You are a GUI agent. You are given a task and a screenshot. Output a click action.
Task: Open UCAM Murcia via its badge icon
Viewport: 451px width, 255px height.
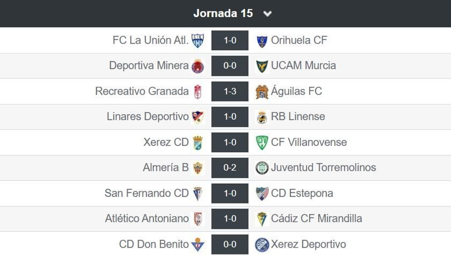[x=262, y=65]
